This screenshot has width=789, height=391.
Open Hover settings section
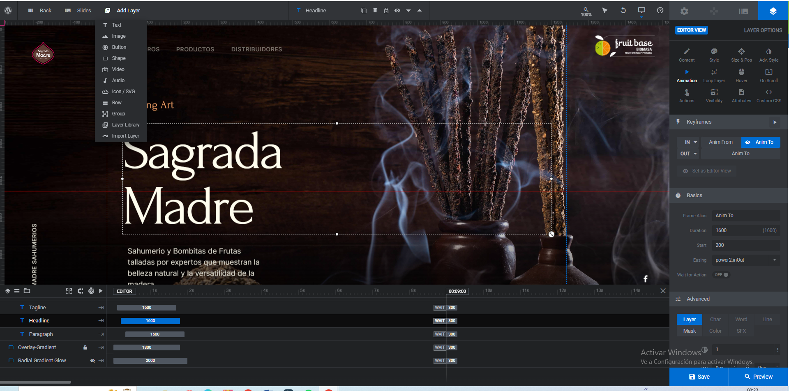(741, 76)
